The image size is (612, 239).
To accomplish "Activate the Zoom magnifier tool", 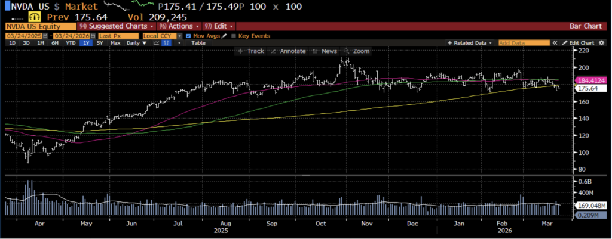I will [x=357, y=51].
